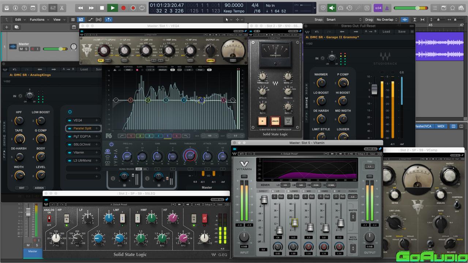Screen dimensions: 468x263
Task: Click Master track volume slider
Action: pyautogui.click(x=55, y=49)
